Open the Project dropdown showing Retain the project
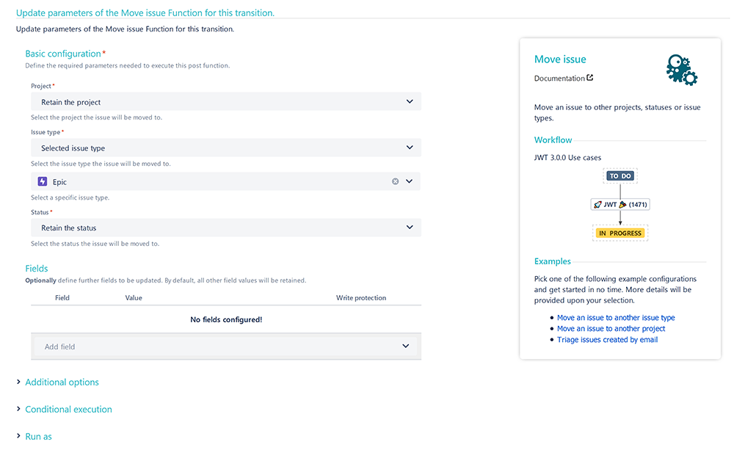This screenshot has height=450, width=734. tap(225, 101)
